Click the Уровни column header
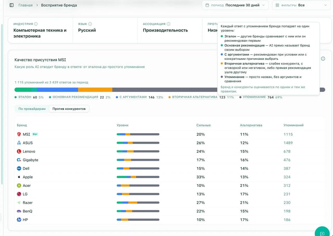 pos(123,125)
